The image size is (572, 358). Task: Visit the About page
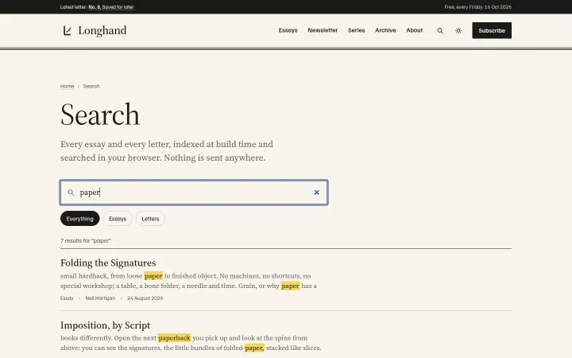(415, 30)
